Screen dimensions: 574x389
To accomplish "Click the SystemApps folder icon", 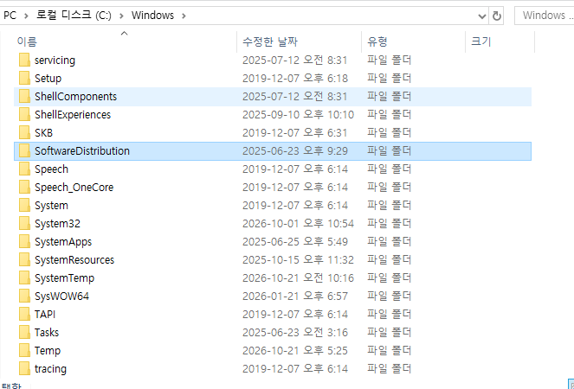I will 24,242.
